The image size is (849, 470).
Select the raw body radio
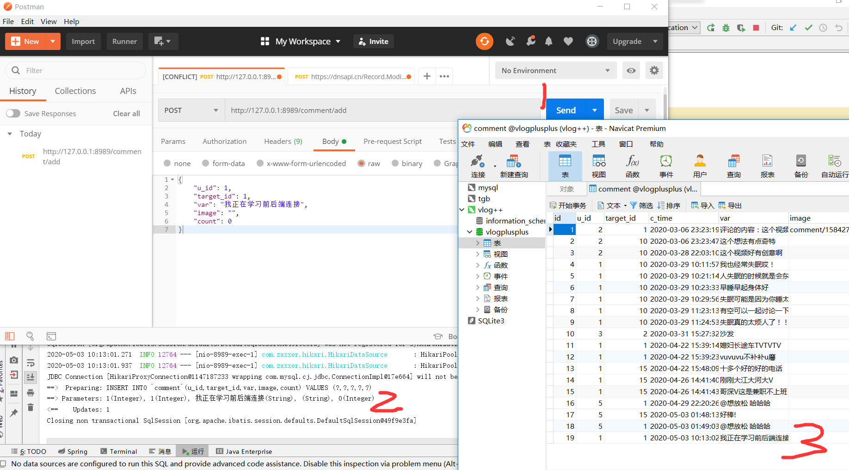point(361,163)
